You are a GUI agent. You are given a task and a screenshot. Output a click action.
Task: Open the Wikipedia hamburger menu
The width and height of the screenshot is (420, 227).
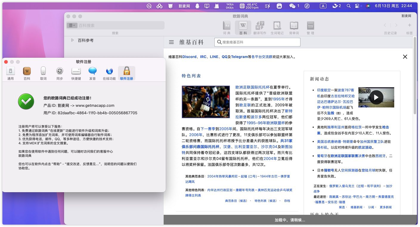coord(171,42)
